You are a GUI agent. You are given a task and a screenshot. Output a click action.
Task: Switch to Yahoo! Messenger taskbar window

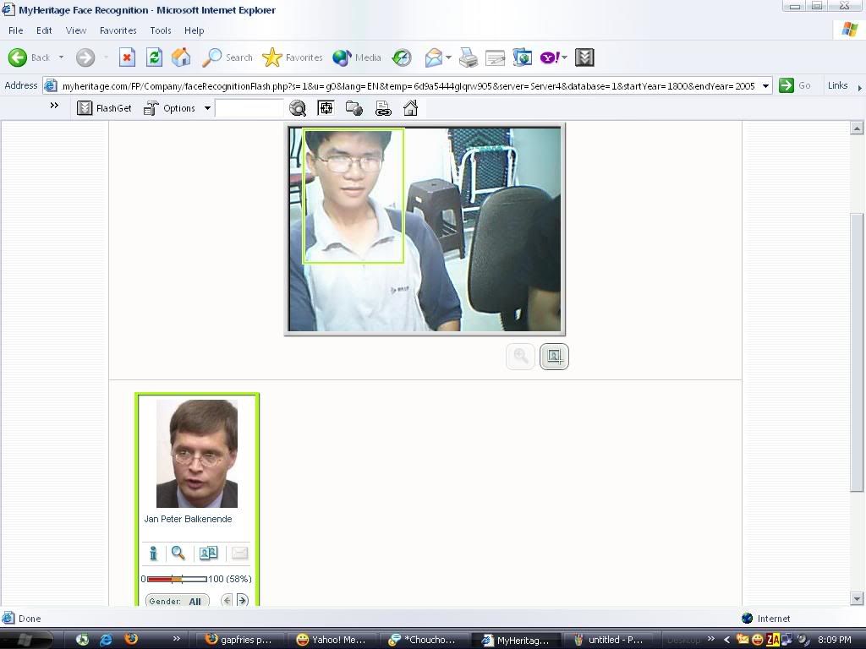[332, 640]
